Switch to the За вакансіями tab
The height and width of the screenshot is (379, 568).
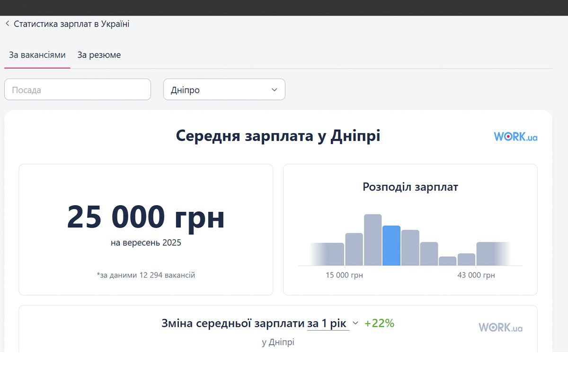click(x=37, y=55)
